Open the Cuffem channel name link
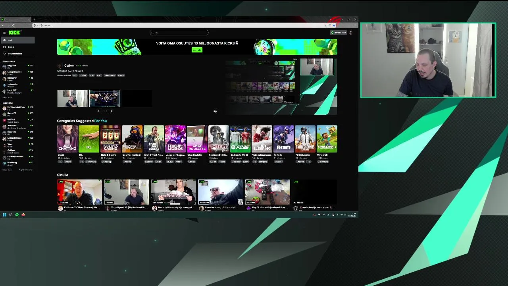Viewport: 508px width, 286px height. click(69, 66)
